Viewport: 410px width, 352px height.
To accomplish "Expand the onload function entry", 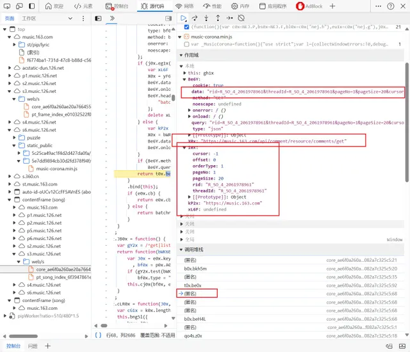I will (x=190, y=116).
